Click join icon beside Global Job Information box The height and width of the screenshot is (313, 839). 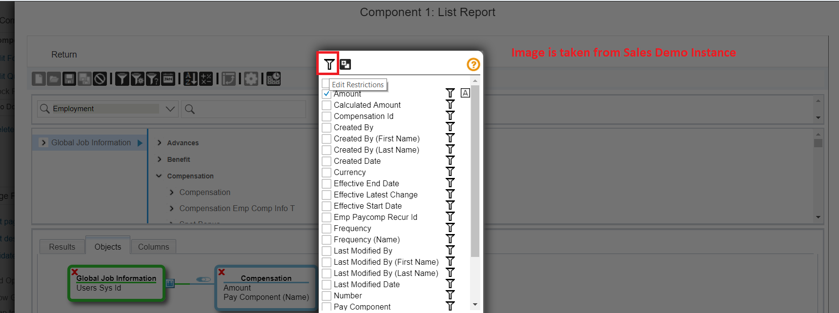pos(170,283)
